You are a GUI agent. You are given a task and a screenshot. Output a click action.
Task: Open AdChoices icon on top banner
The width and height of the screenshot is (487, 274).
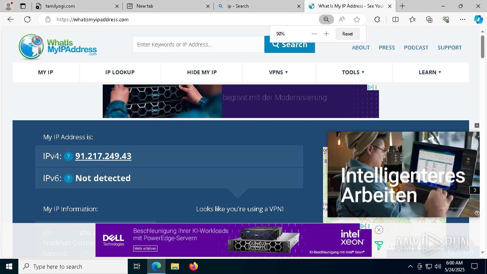(369, 88)
